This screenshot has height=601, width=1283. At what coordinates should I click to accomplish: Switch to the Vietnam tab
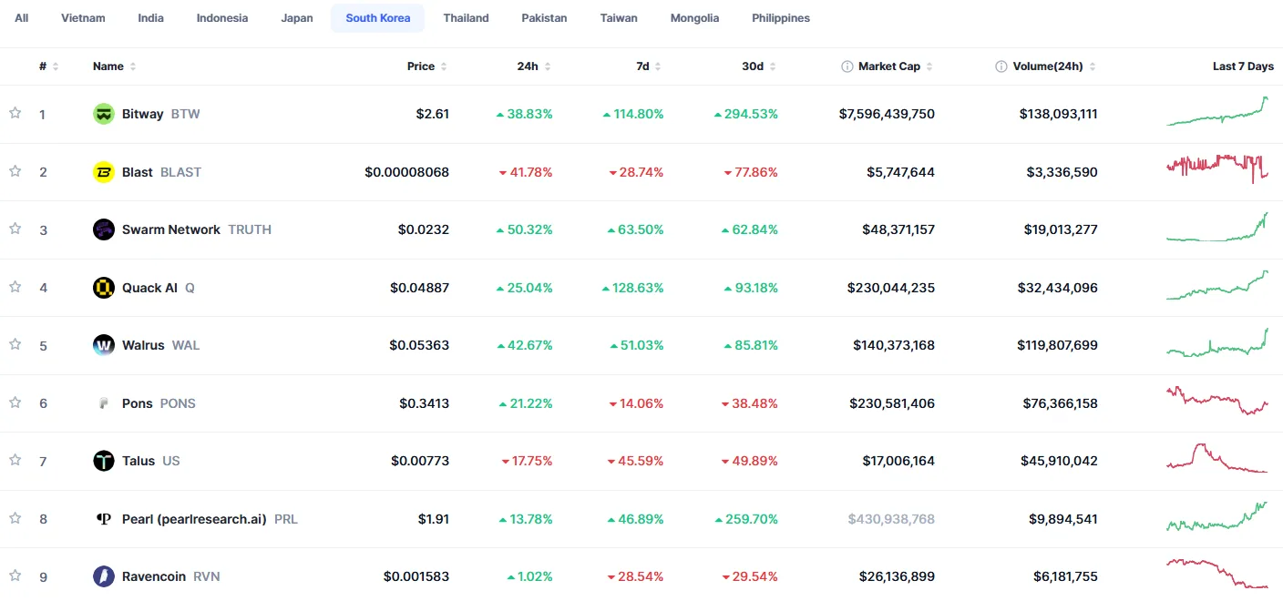[x=83, y=18]
